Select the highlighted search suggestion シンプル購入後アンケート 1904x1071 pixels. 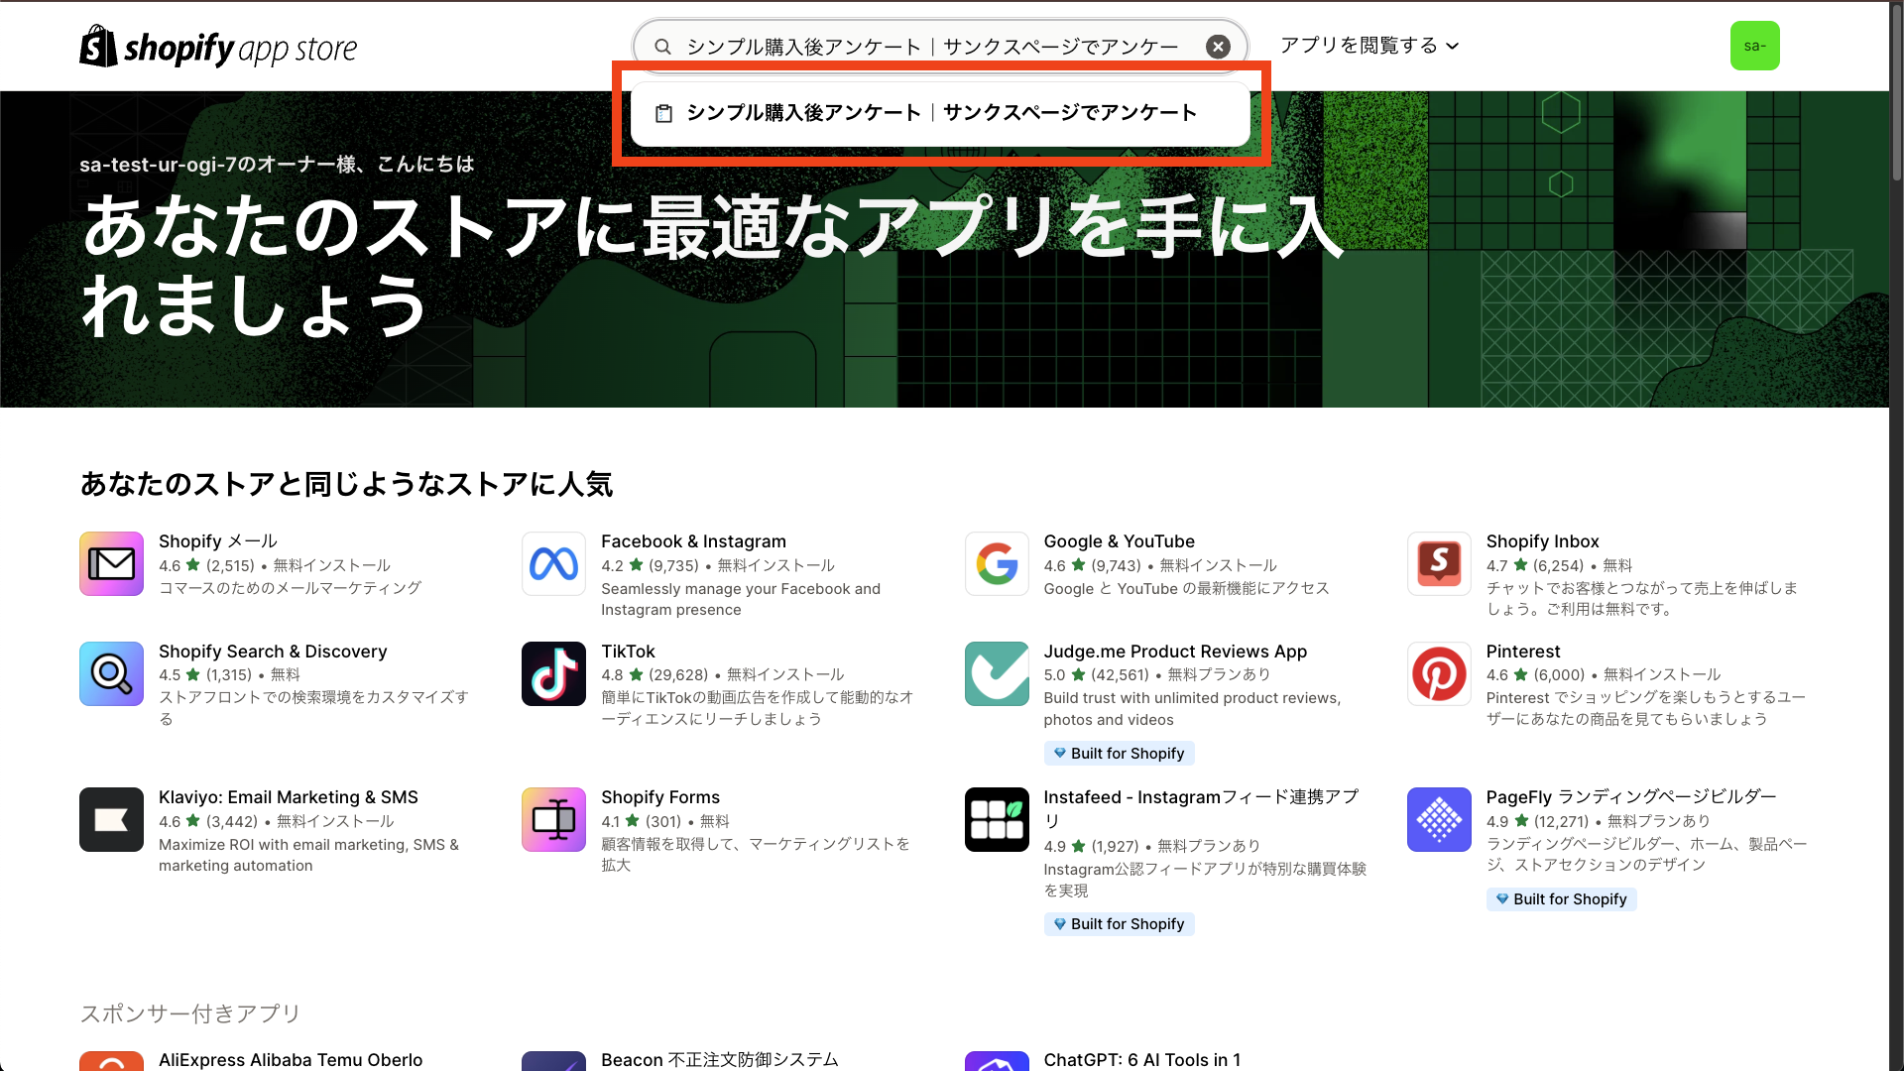940,113
